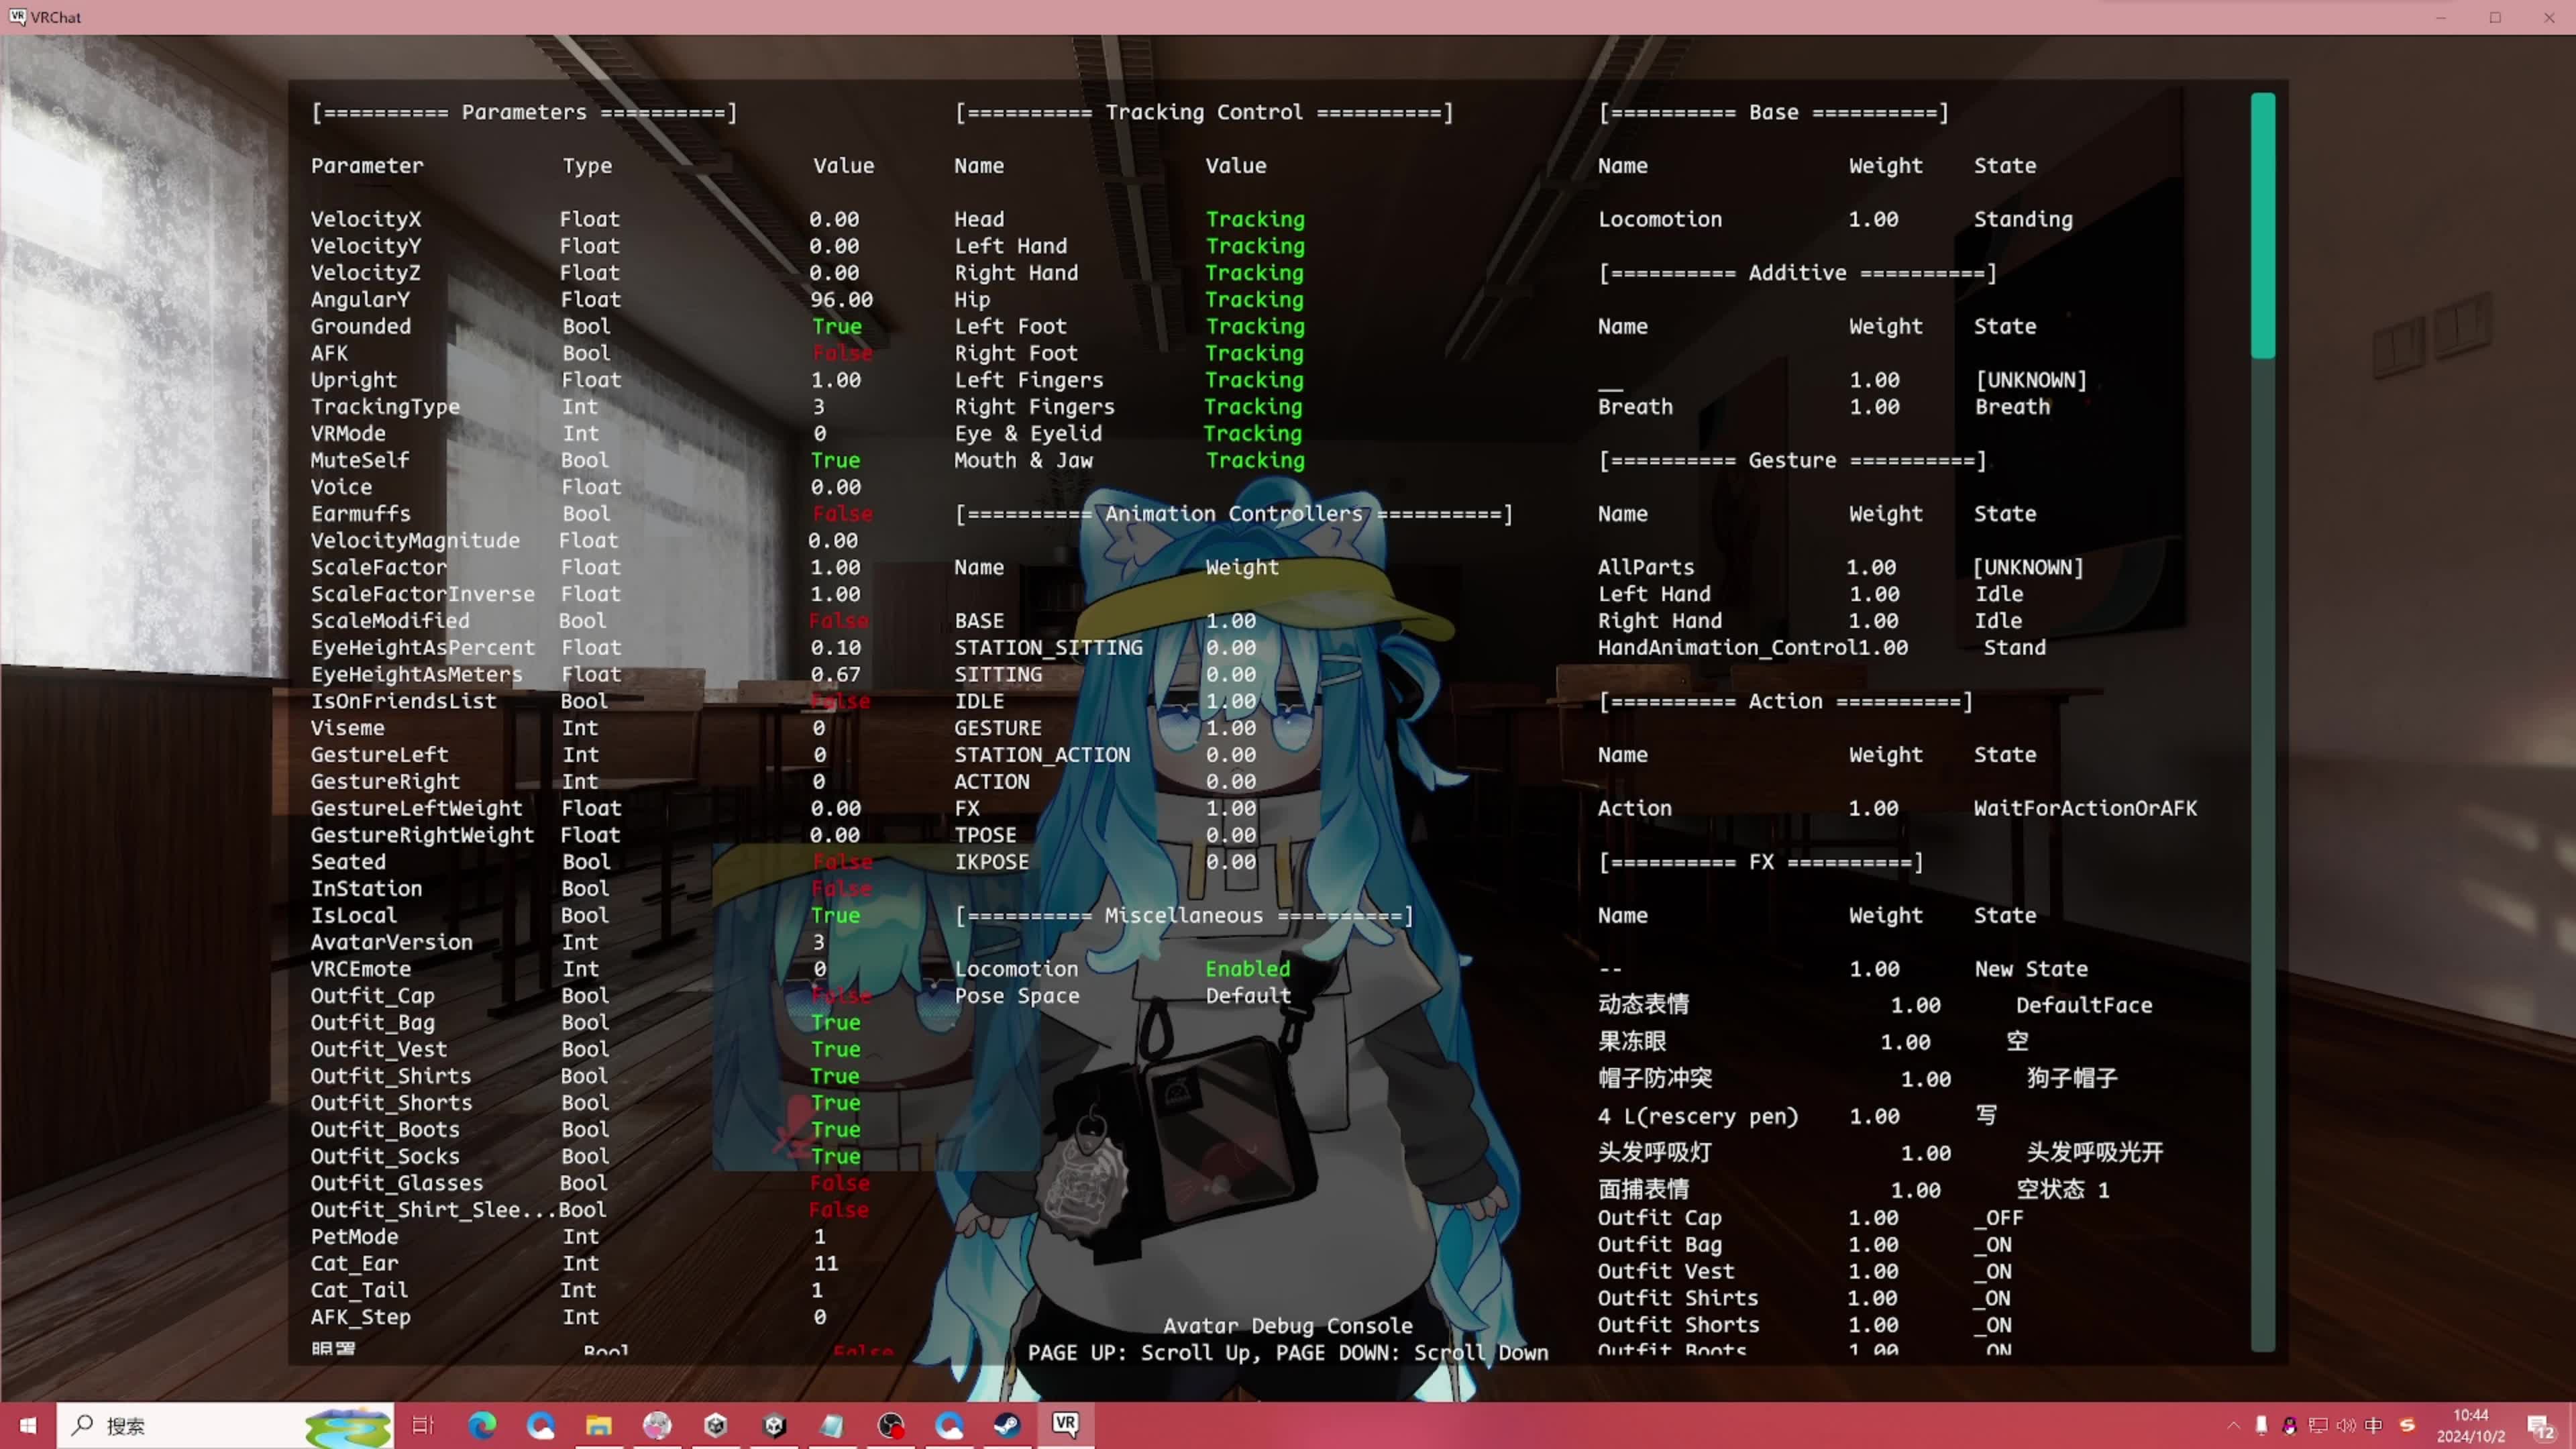The width and height of the screenshot is (2576, 1449).
Task: Click the 'PetMode' parameter name
Action: click(x=354, y=1236)
